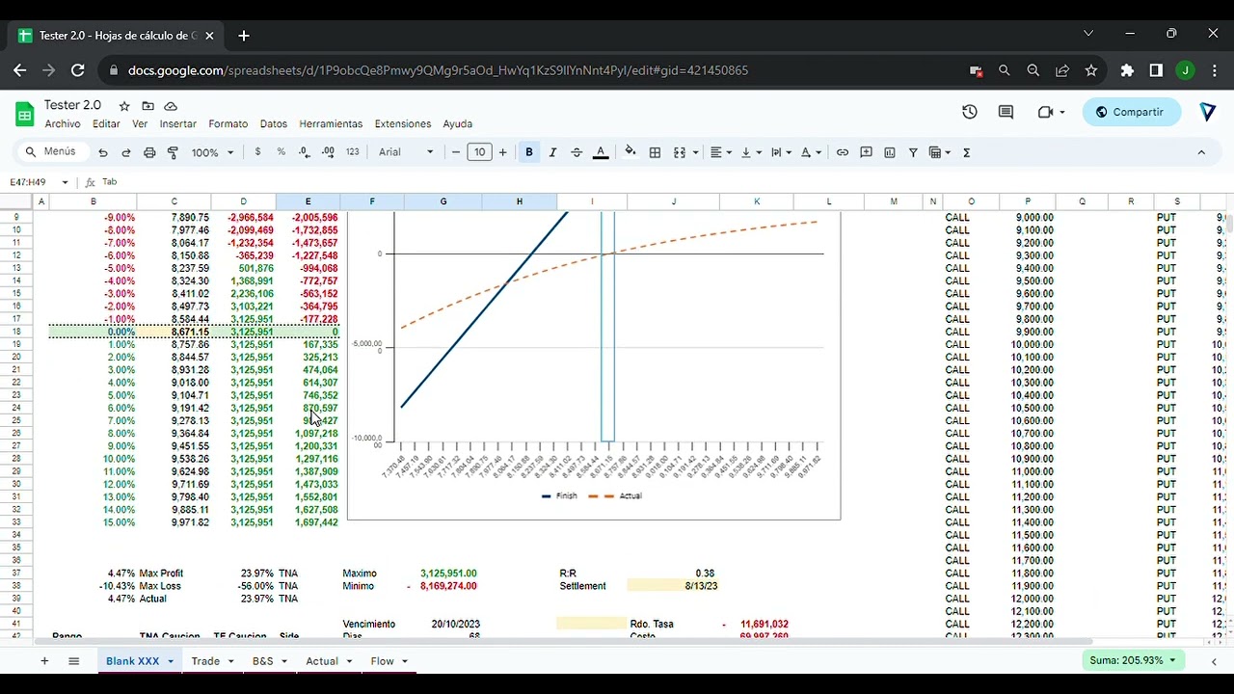The height and width of the screenshot is (694, 1234).
Task: Open text color picker
Action: 601,152
